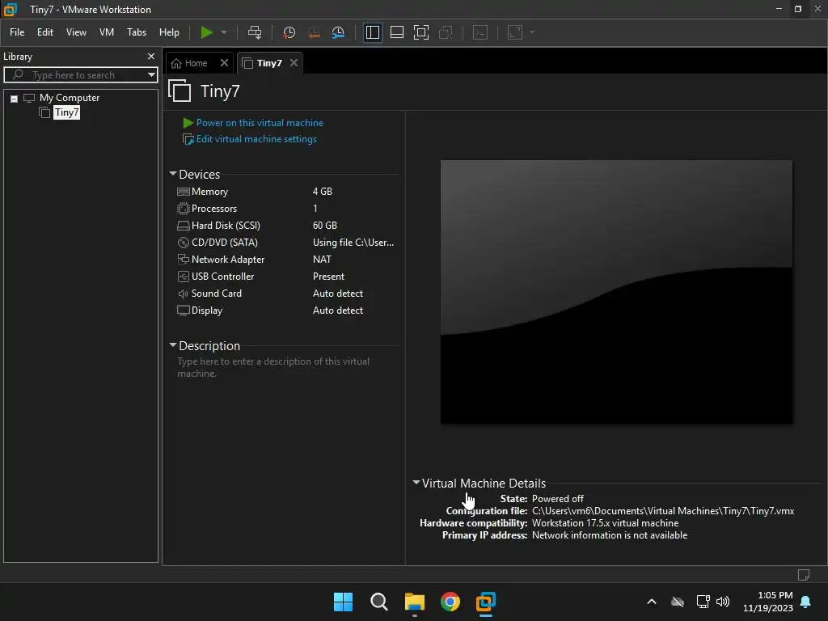Open the library search dropdown arrow
This screenshot has height=621, width=828.
[x=151, y=75]
